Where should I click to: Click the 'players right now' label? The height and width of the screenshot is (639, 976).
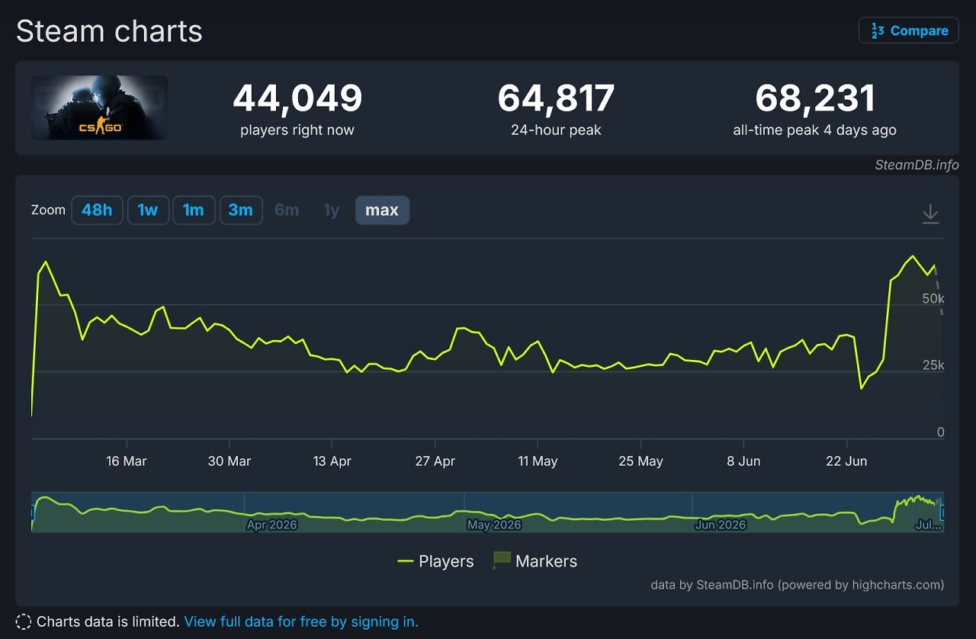(x=297, y=130)
